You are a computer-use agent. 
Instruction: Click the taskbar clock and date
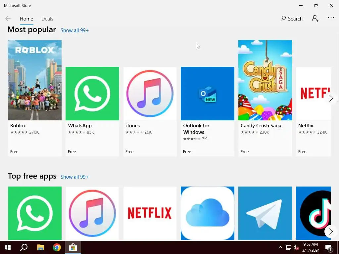(311, 247)
